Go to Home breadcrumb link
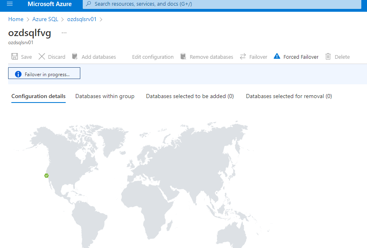Screen dimensions: 367x248 tap(16, 19)
